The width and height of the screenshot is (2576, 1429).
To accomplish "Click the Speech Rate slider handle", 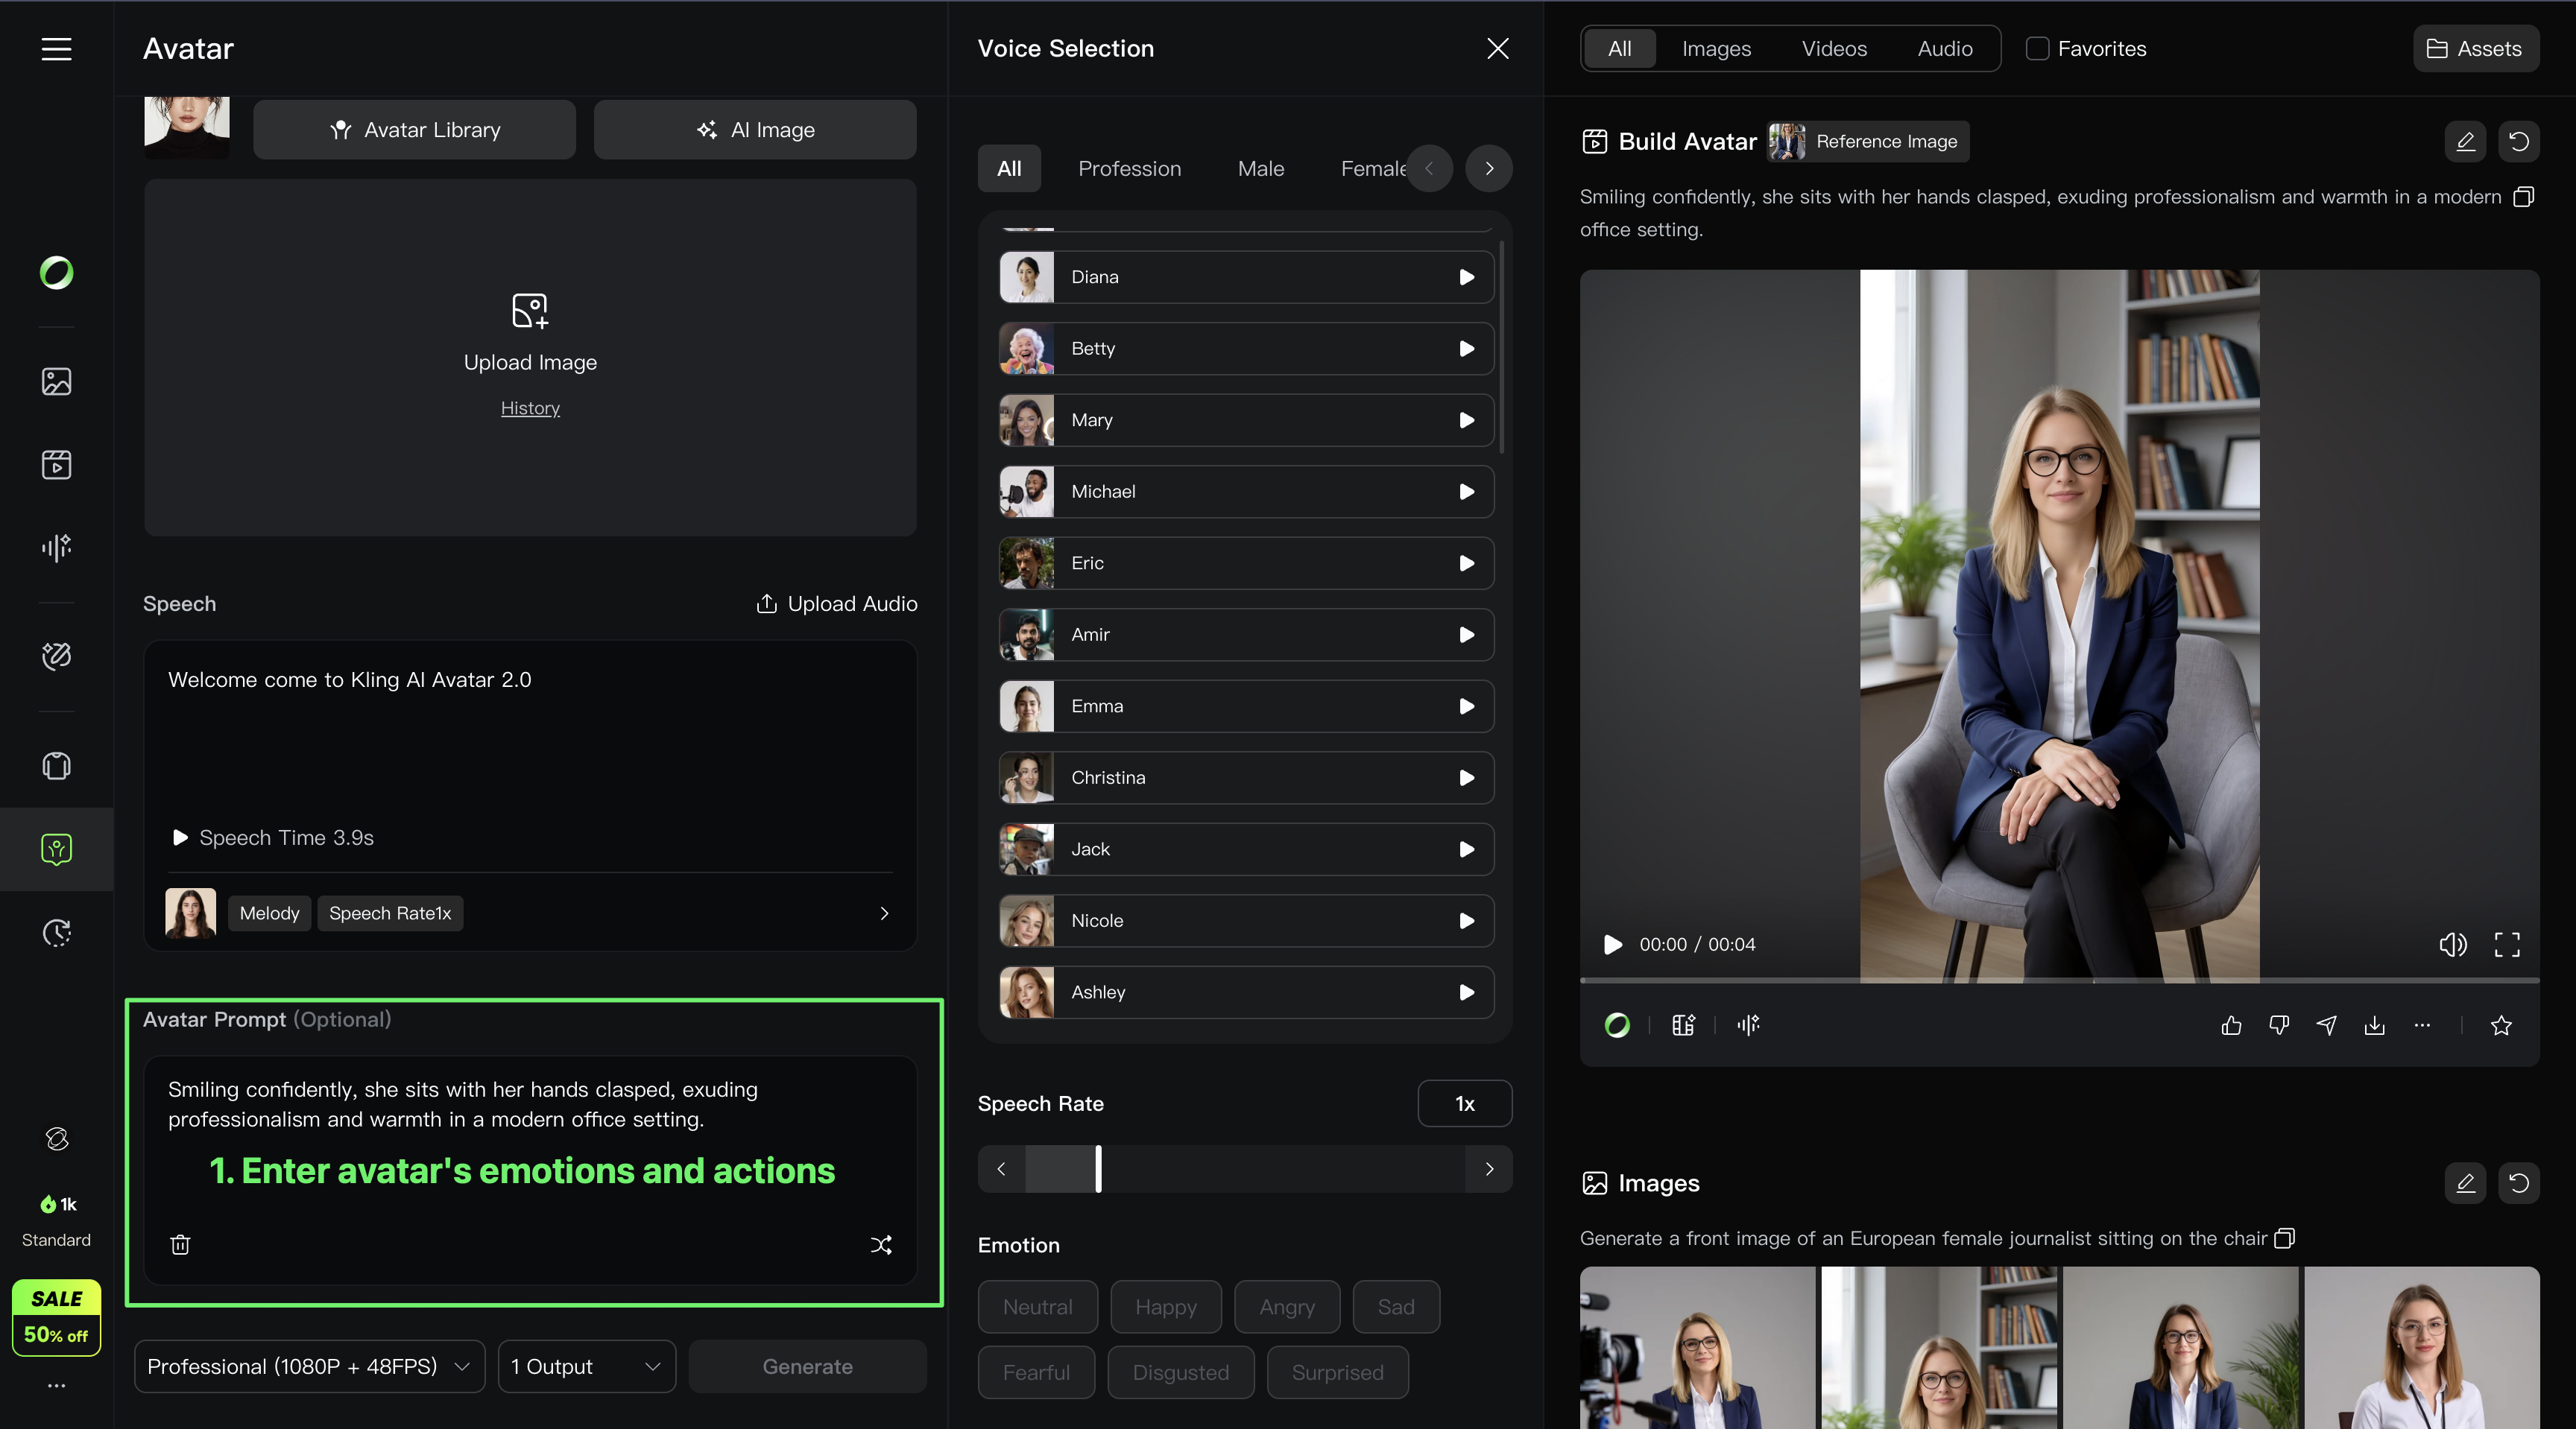I will pyautogui.click(x=1098, y=1169).
